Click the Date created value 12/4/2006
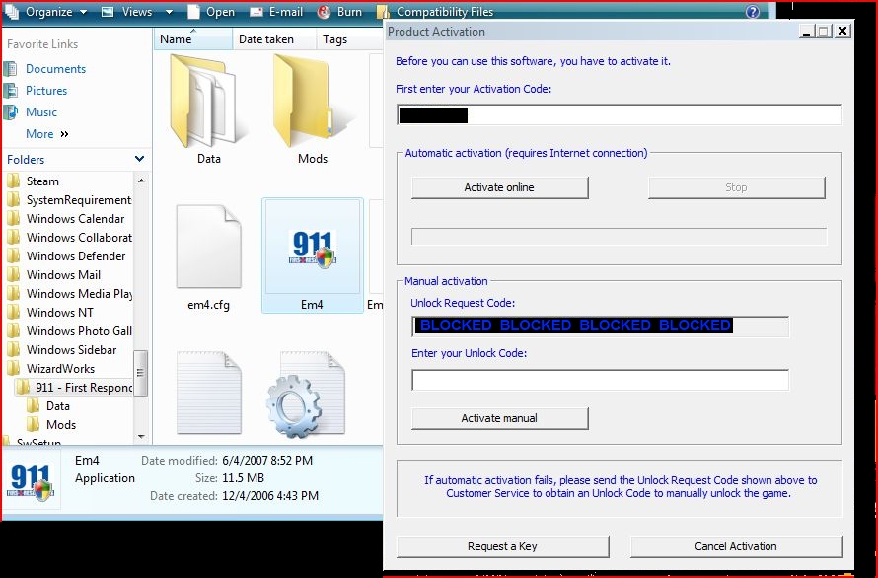 click(270, 496)
